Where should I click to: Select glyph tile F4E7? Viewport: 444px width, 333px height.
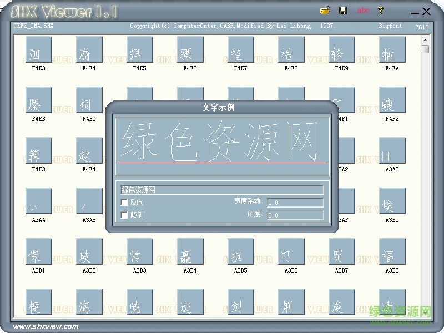click(241, 50)
